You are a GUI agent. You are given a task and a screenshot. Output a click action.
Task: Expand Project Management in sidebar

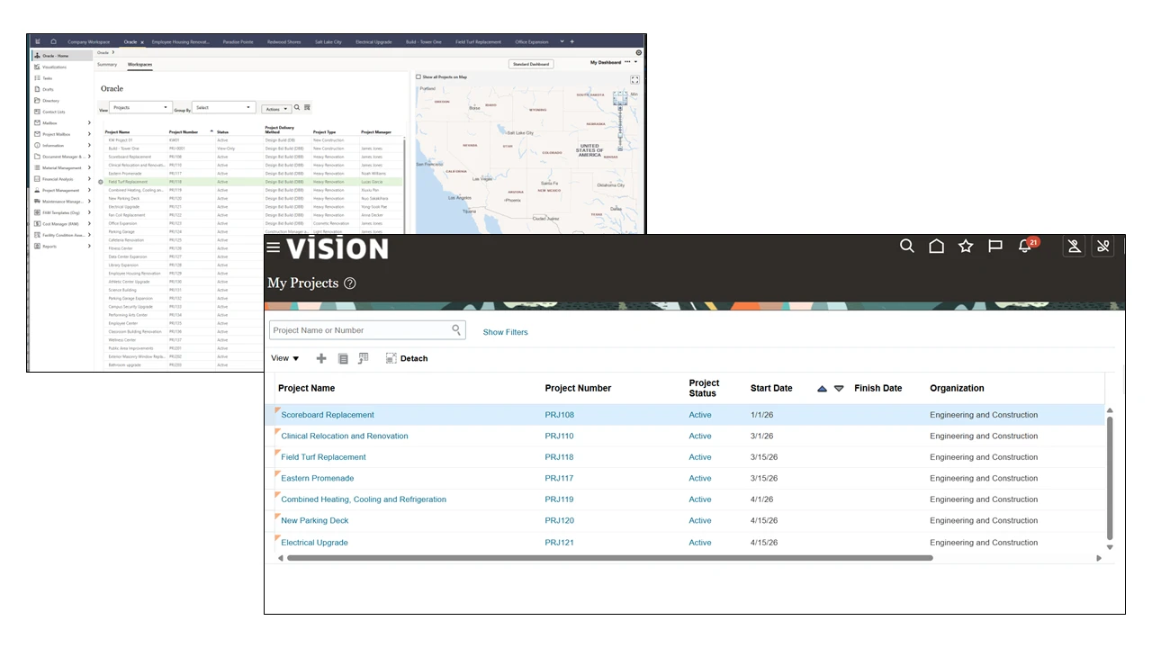[89, 191]
